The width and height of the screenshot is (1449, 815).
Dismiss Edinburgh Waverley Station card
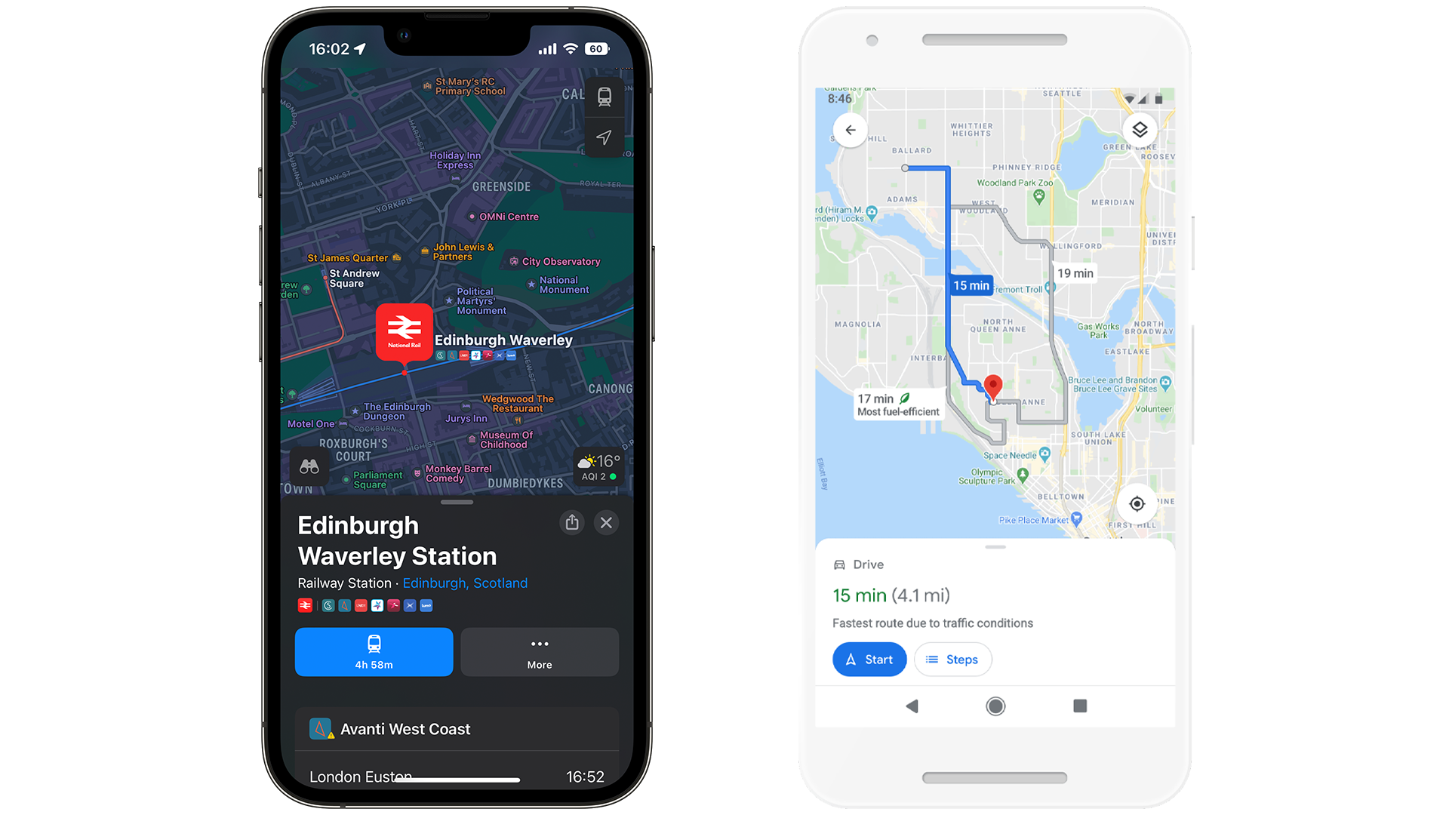[606, 521]
